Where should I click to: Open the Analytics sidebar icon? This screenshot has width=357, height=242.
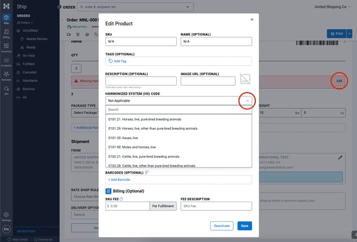tap(6, 61)
